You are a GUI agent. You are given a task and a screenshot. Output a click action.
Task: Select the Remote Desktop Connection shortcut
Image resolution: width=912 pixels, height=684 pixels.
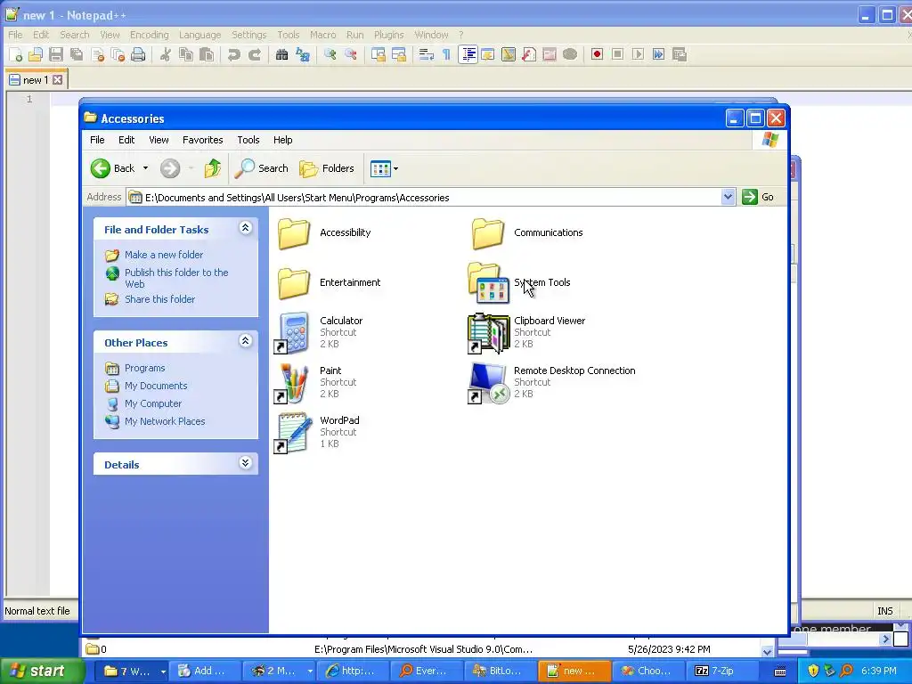coord(551,382)
